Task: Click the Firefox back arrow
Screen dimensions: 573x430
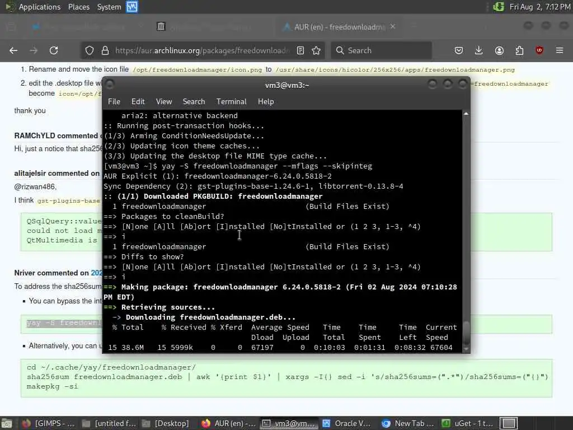Action: click(13, 50)
